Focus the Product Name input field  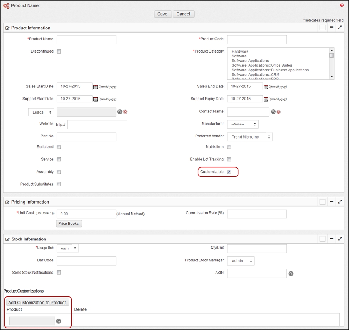[x=86, y=40]
